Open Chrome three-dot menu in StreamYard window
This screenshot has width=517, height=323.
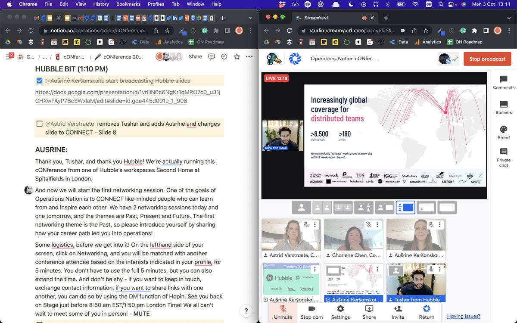(x=509, y=31)
